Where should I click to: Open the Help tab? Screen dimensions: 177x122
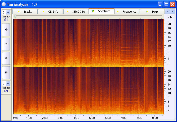[152, 12]
